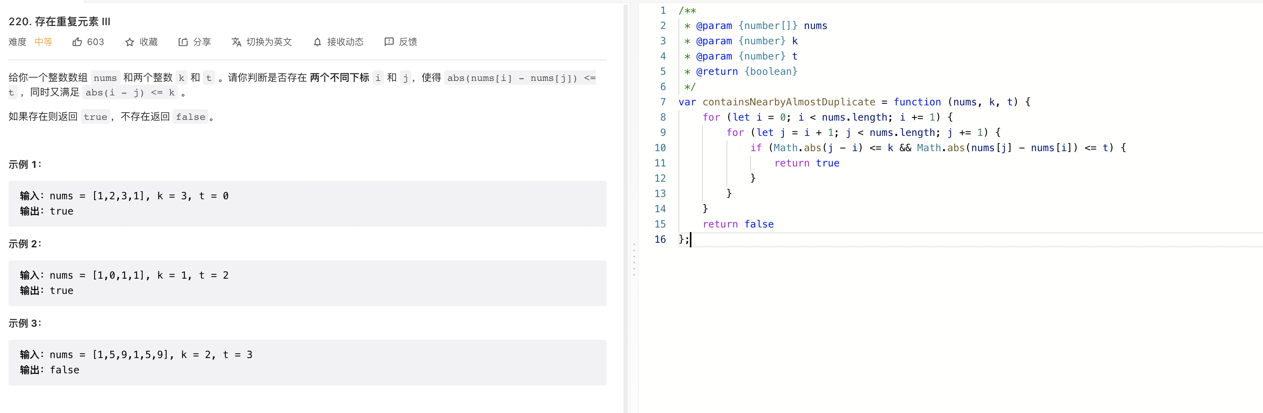Click the description panel vertical scrollbar
The height and width of the screenshot is (413, 1263).
pos(626,208)
